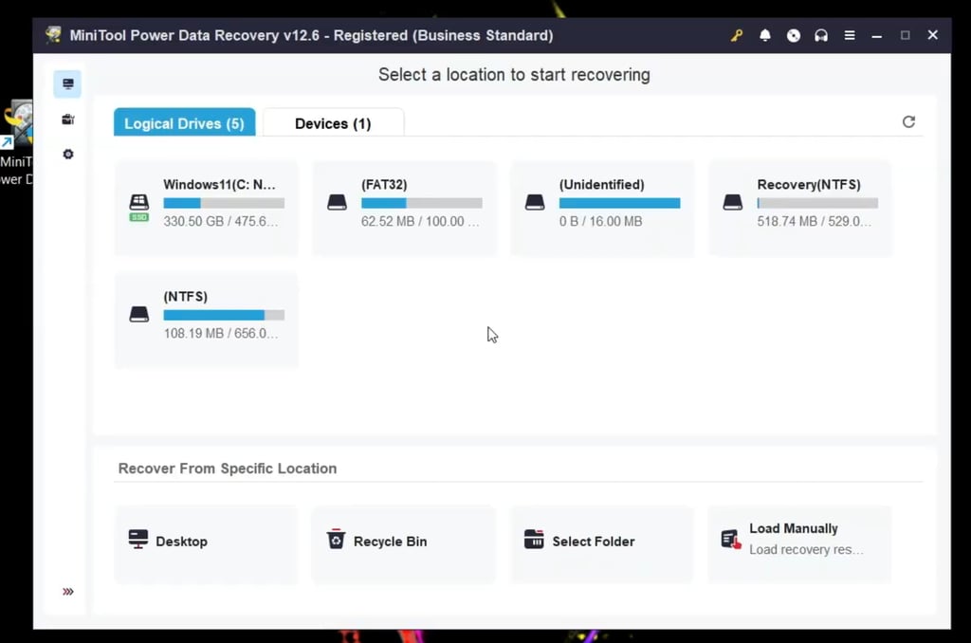Click the Recovery(NTFS) usage bar

(817, 203)
